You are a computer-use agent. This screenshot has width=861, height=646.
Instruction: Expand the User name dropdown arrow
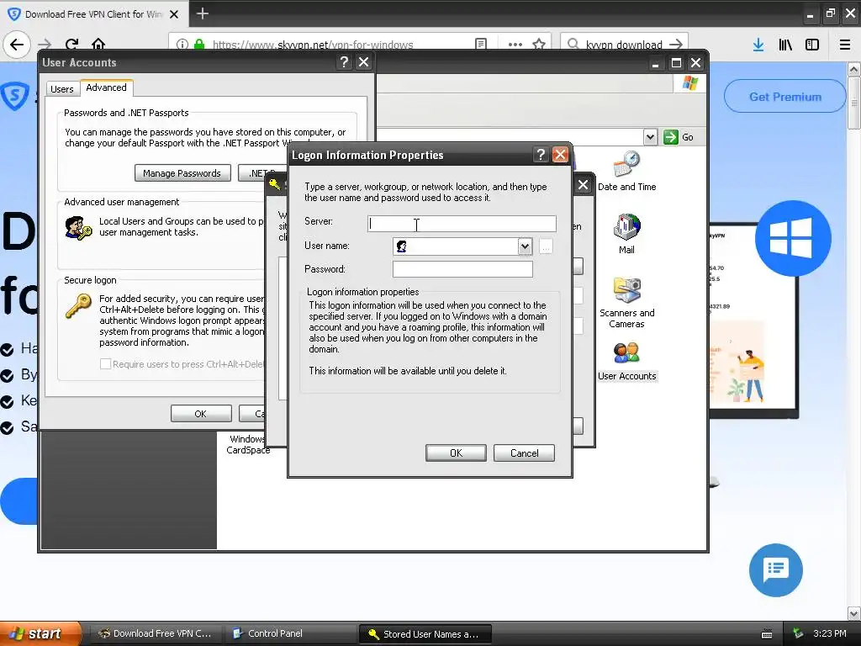(x=525, y=246)
